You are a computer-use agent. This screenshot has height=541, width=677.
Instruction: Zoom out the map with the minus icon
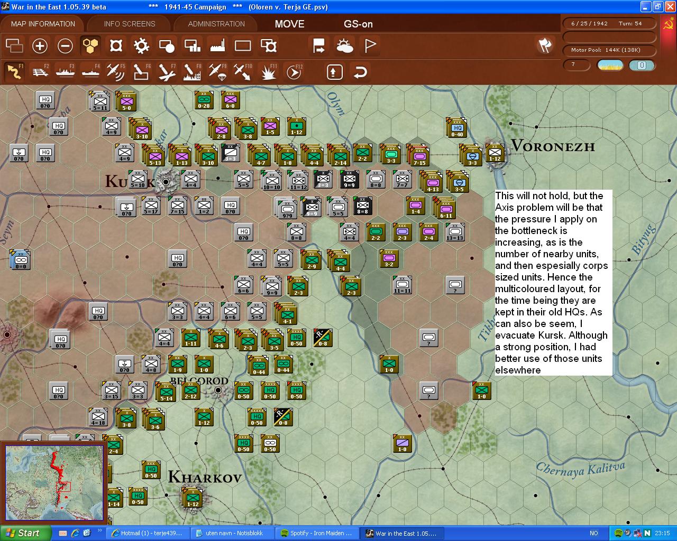click(65, 46)
